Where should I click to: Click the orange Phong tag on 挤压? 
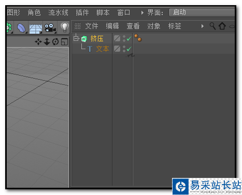click(138, 38)
